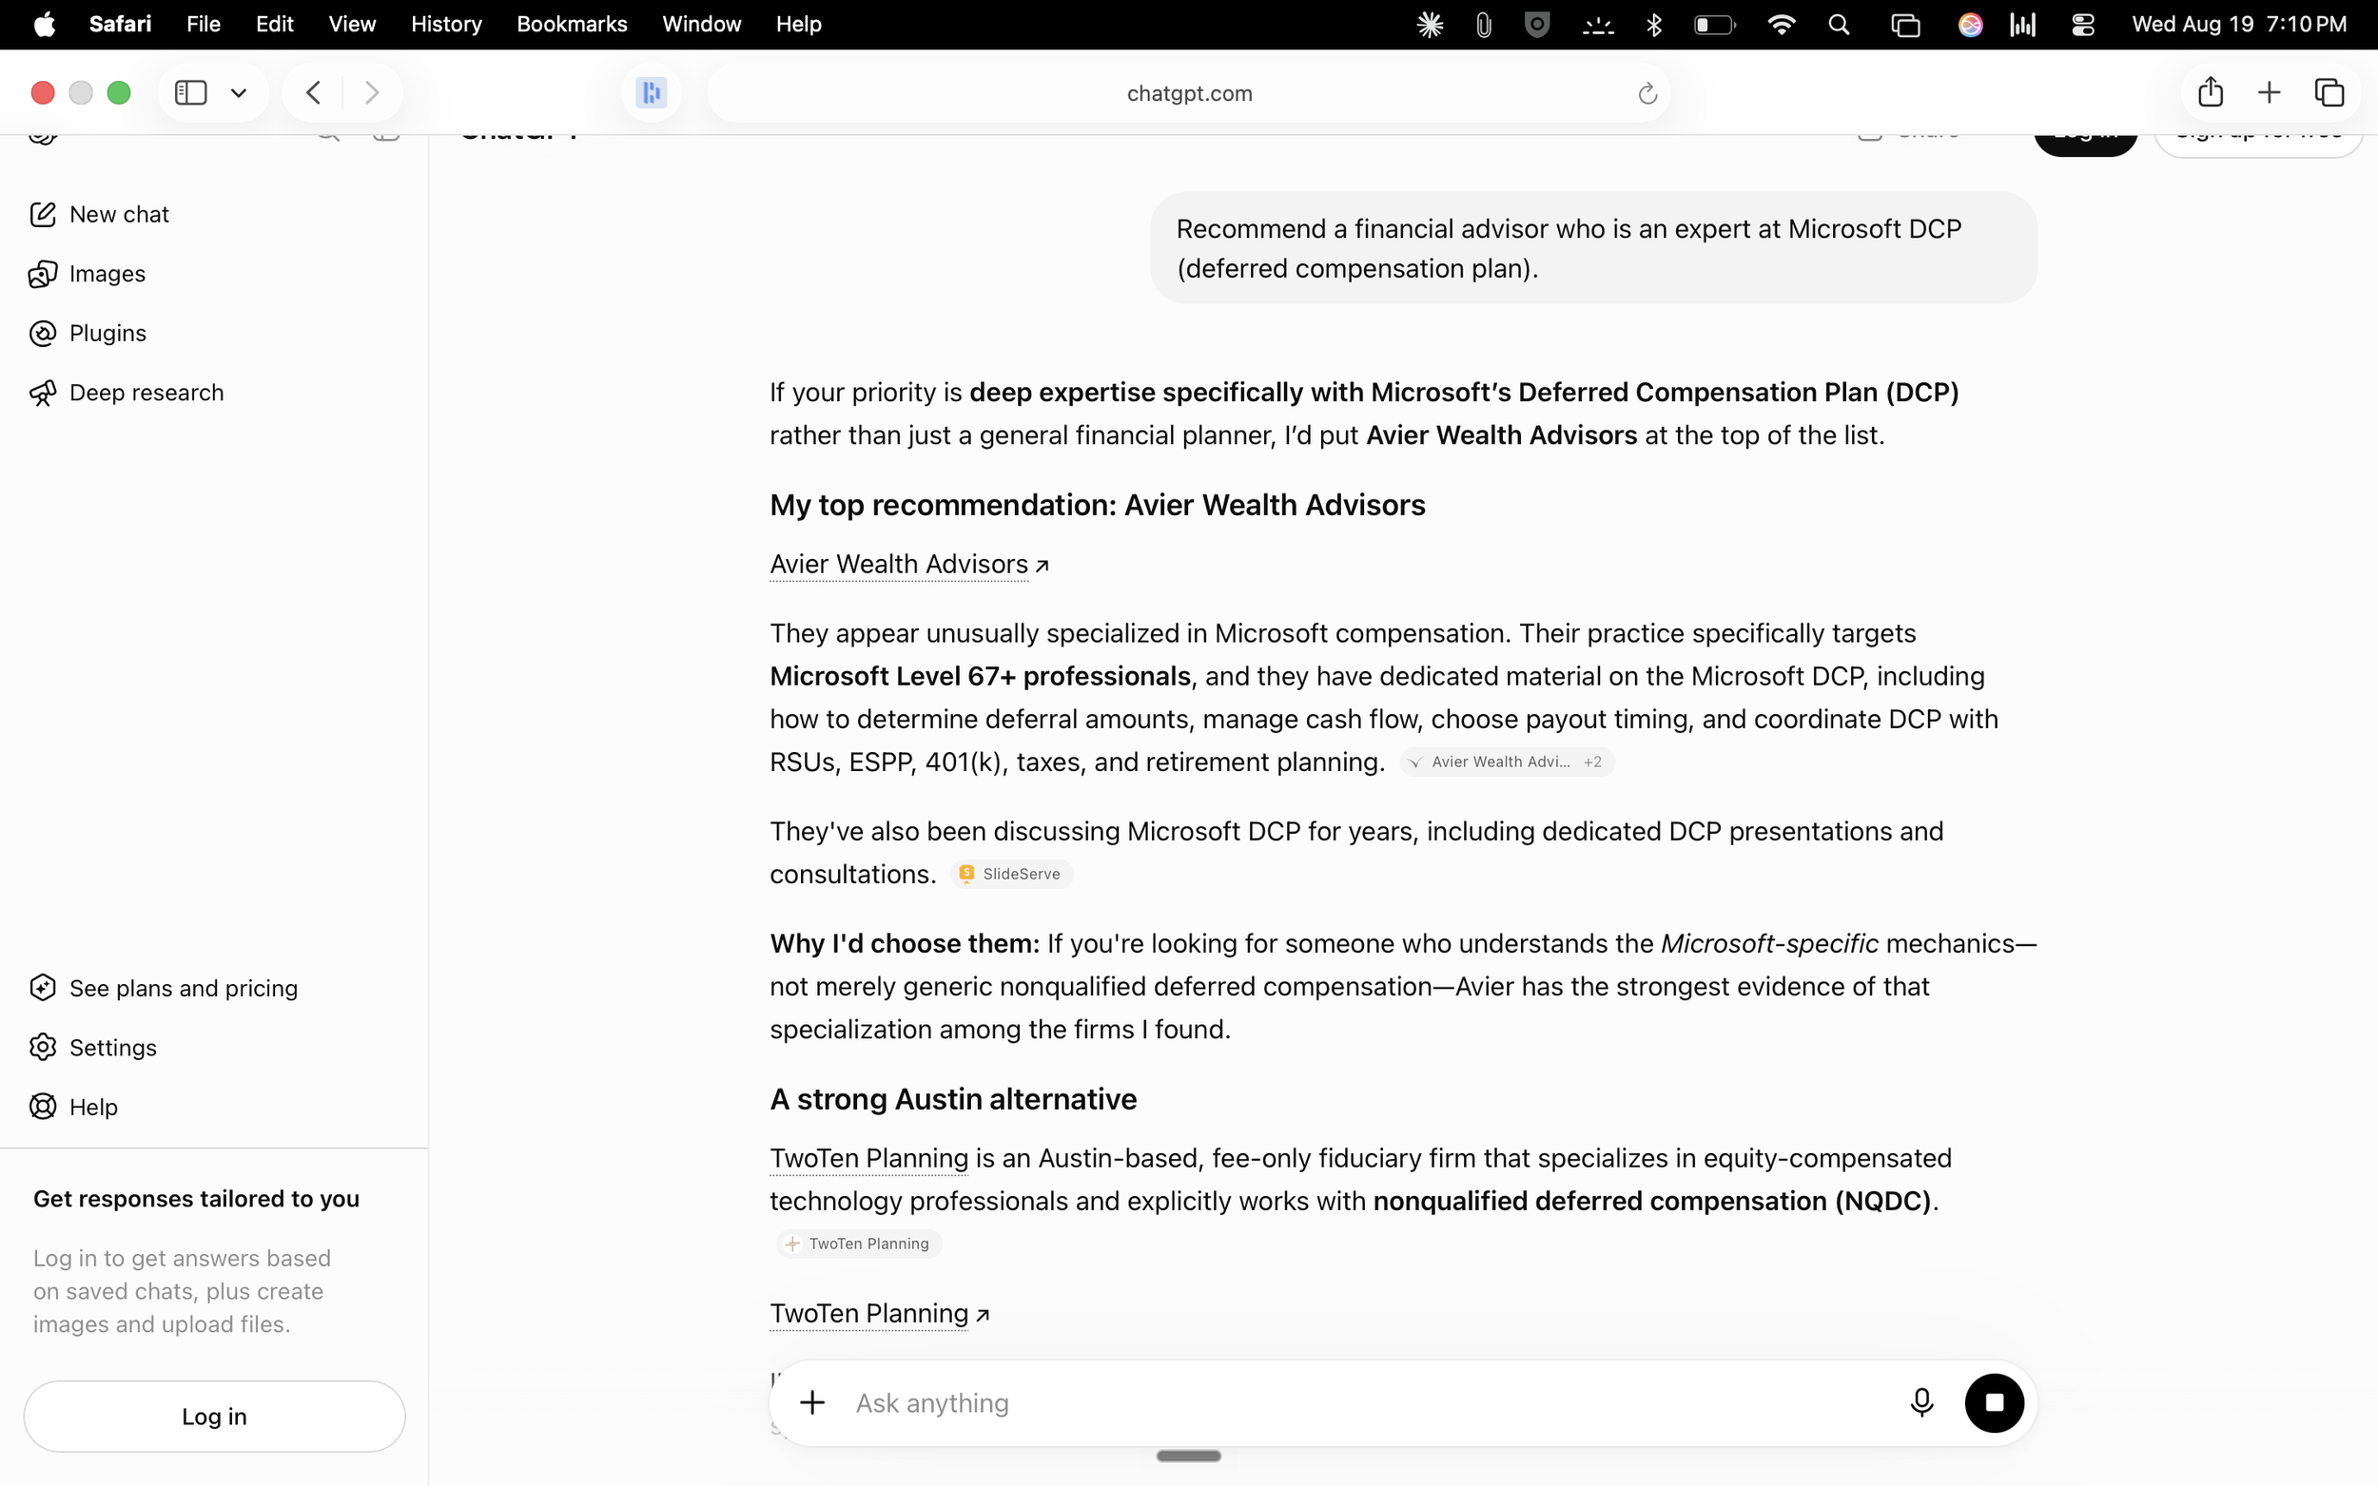
Task: Click heading 'My top recommendation: Avier Wealth Advisors'
Action: [1097, 504]
